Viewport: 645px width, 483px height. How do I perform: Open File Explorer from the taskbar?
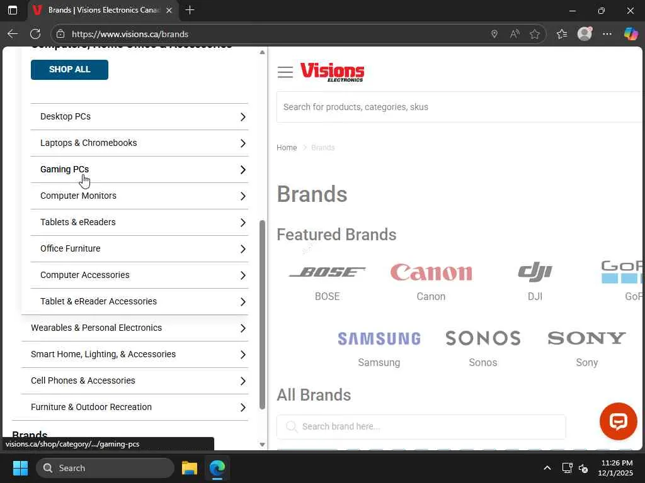(190, 468)
